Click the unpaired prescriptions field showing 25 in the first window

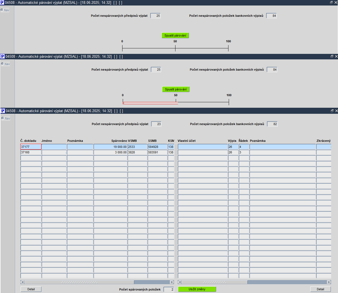(x=155, y=16)
